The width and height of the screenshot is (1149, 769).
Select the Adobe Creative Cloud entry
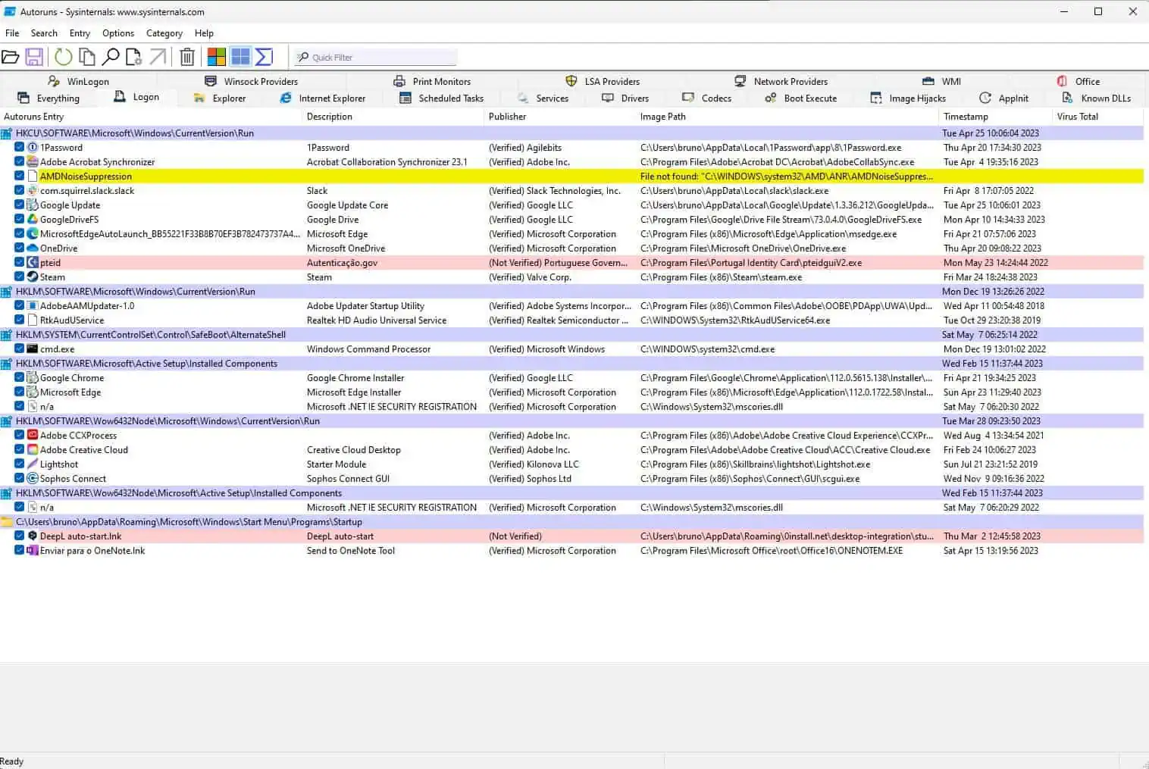tap(572, 449)
